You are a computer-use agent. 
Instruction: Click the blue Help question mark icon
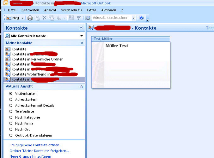pos(141,18)
